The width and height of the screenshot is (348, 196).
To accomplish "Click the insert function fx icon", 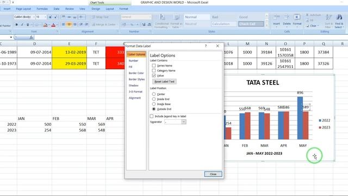I will click(x=32, y=38).
